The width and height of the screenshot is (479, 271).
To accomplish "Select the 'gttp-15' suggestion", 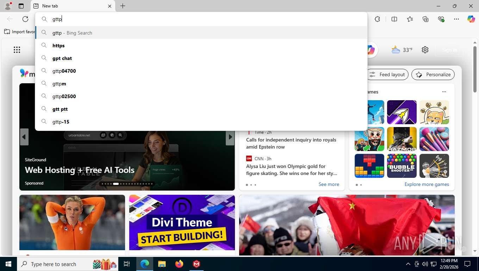I will point(201,122).
